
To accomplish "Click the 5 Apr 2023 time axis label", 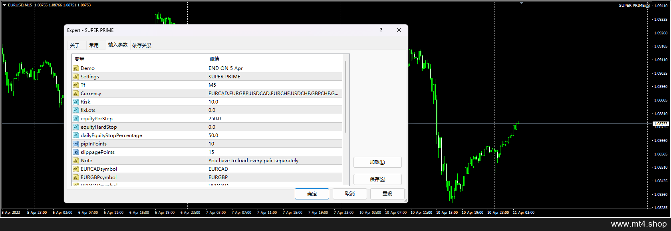I will (11, 213).
